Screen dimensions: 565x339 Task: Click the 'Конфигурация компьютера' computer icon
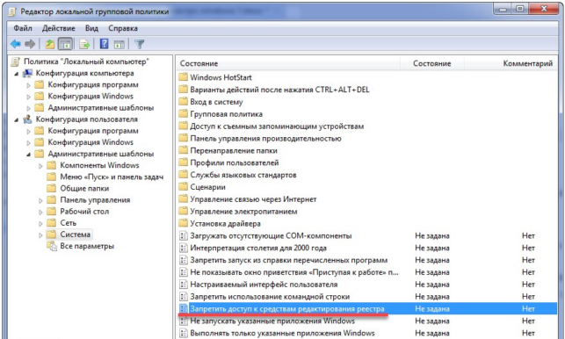28,73
